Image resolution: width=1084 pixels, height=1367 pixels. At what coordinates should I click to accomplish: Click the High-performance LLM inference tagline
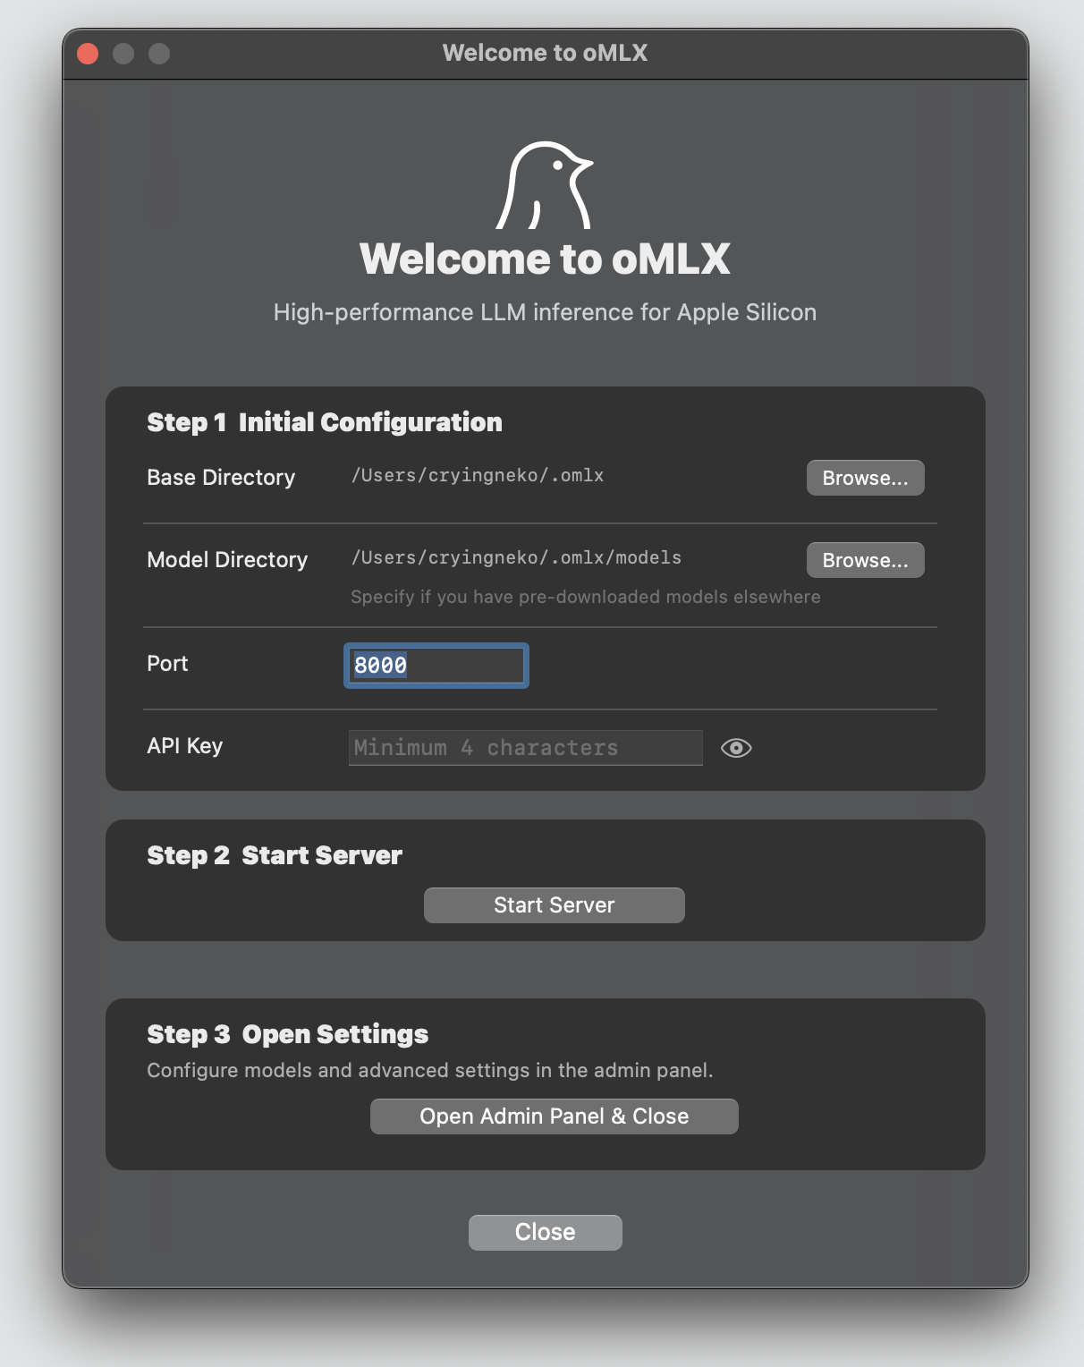click(x=544, y=312)
